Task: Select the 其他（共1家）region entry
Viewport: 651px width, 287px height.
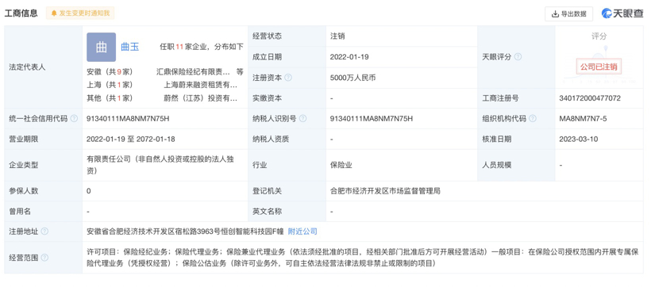Action: click(x=110, y=98)
